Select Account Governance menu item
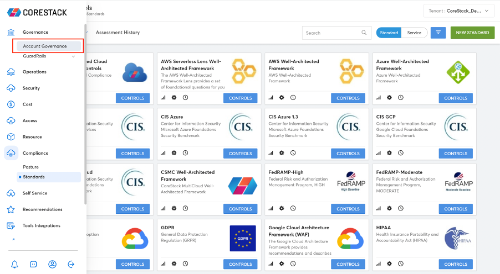This screenshot has width=500, height=274. pyautogui.click(x=49, y=46)
